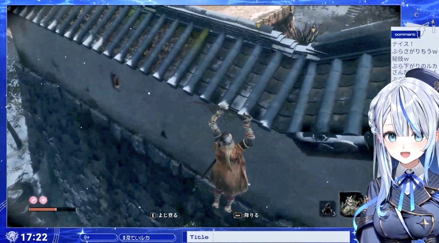Click the 17:22 clock display
439x243 pixels.
34,237
